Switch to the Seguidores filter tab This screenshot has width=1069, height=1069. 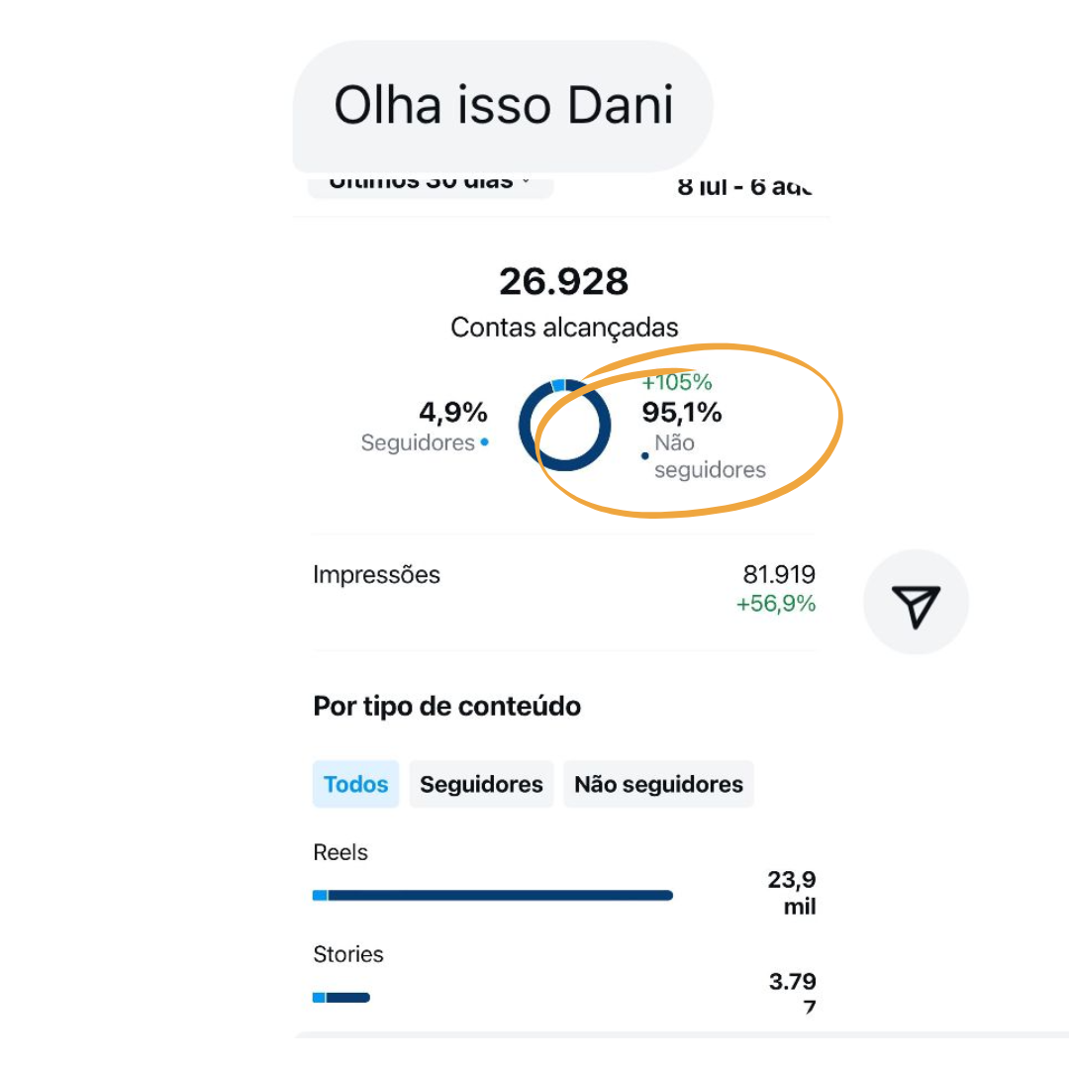(x=481, y=784)
